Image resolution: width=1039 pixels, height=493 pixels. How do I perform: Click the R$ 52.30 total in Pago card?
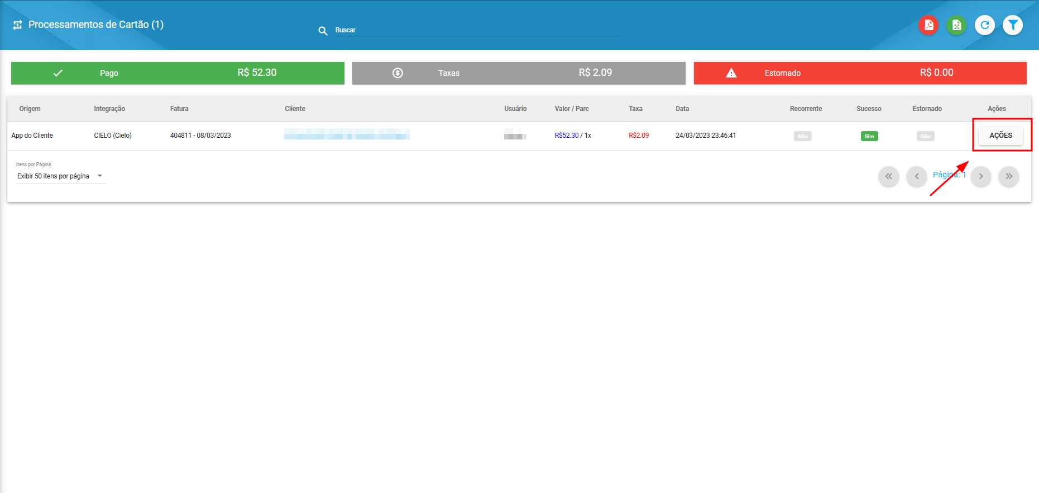pyautogui.click(x=257, y=72)
